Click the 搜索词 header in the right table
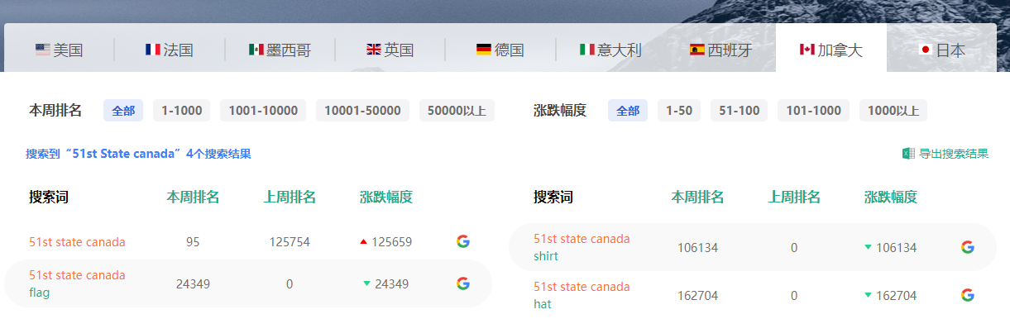The height and width of the screenshot is (319, 1010). click(x=553, y=197)
